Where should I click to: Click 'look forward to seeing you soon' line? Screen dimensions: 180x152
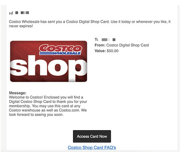click(x=36, y=115)
